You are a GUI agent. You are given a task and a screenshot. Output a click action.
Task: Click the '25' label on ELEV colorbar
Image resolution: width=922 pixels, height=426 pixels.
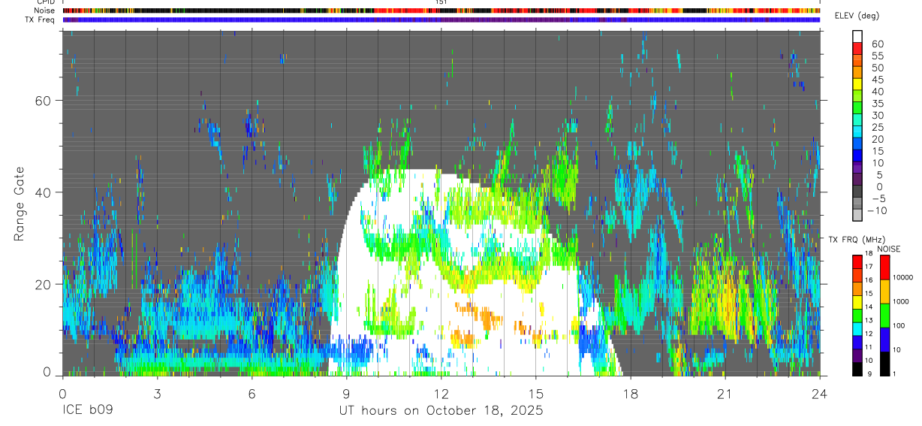[878, 127]
